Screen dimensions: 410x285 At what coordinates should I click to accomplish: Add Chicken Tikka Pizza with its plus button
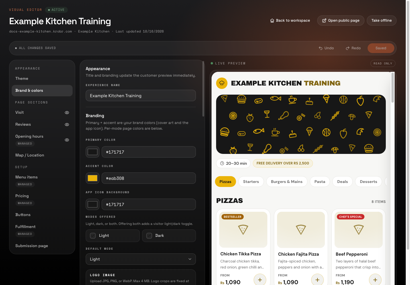(260, 280)
